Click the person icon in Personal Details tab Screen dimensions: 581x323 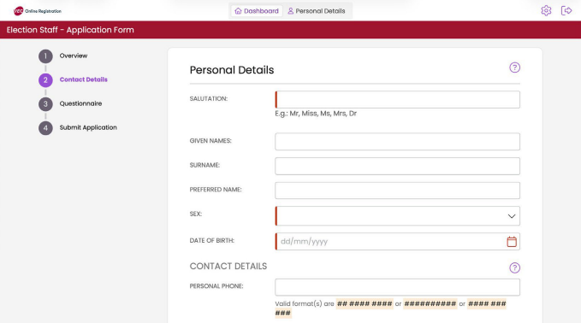[291, 11]
